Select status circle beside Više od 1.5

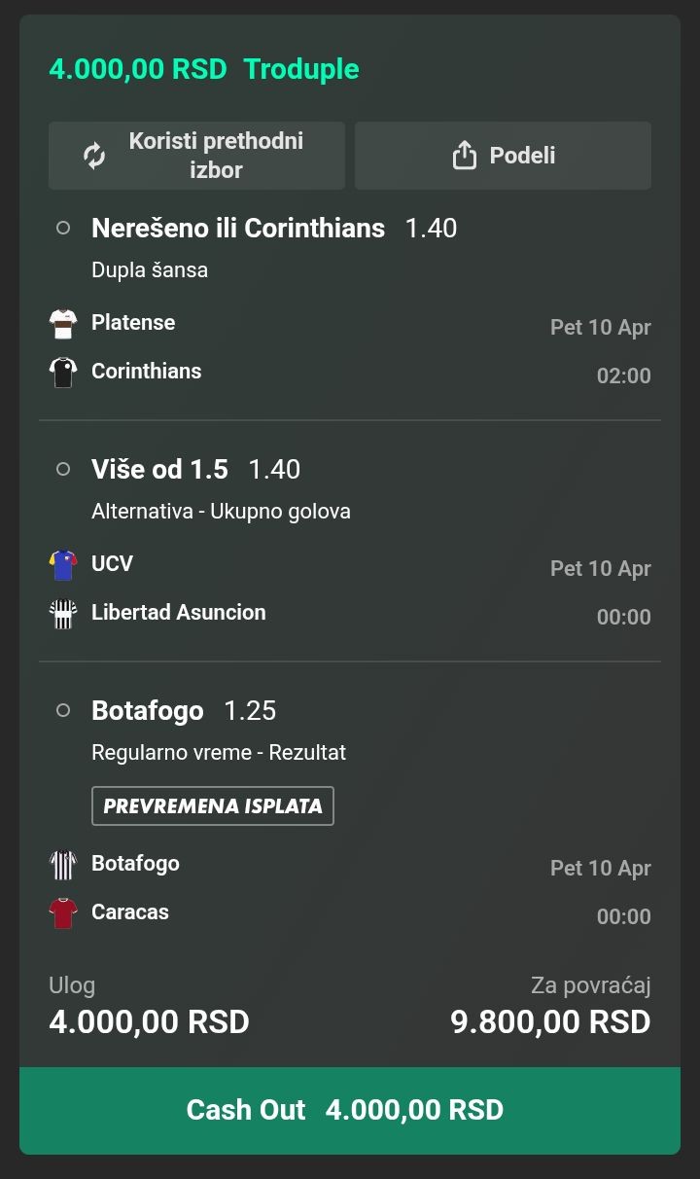pos(63,469)
